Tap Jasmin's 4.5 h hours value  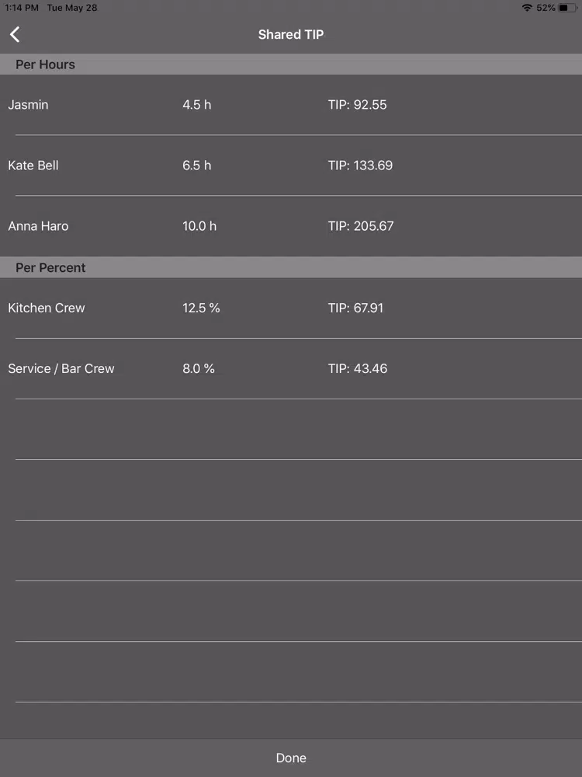point(197,105)
